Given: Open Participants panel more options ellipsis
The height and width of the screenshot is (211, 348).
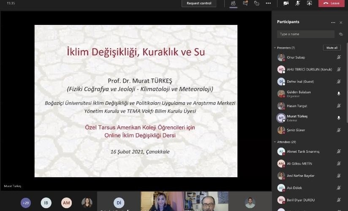Looking at the screenshot, I should point(333,23).
